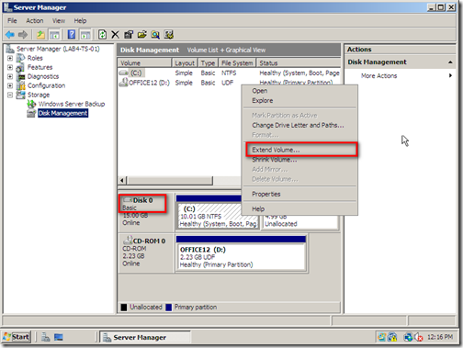This screenshot has height=348, width=463.
Task: Click the Properties toolbar icon
Action: tap(129, 35)
